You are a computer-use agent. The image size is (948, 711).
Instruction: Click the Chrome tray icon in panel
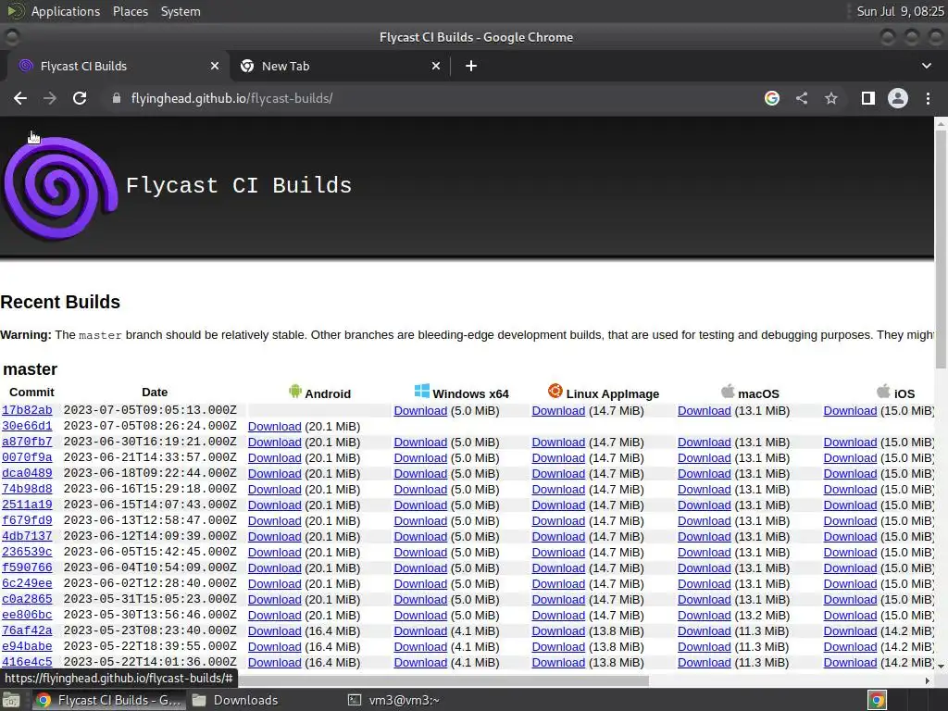[877, 700]
